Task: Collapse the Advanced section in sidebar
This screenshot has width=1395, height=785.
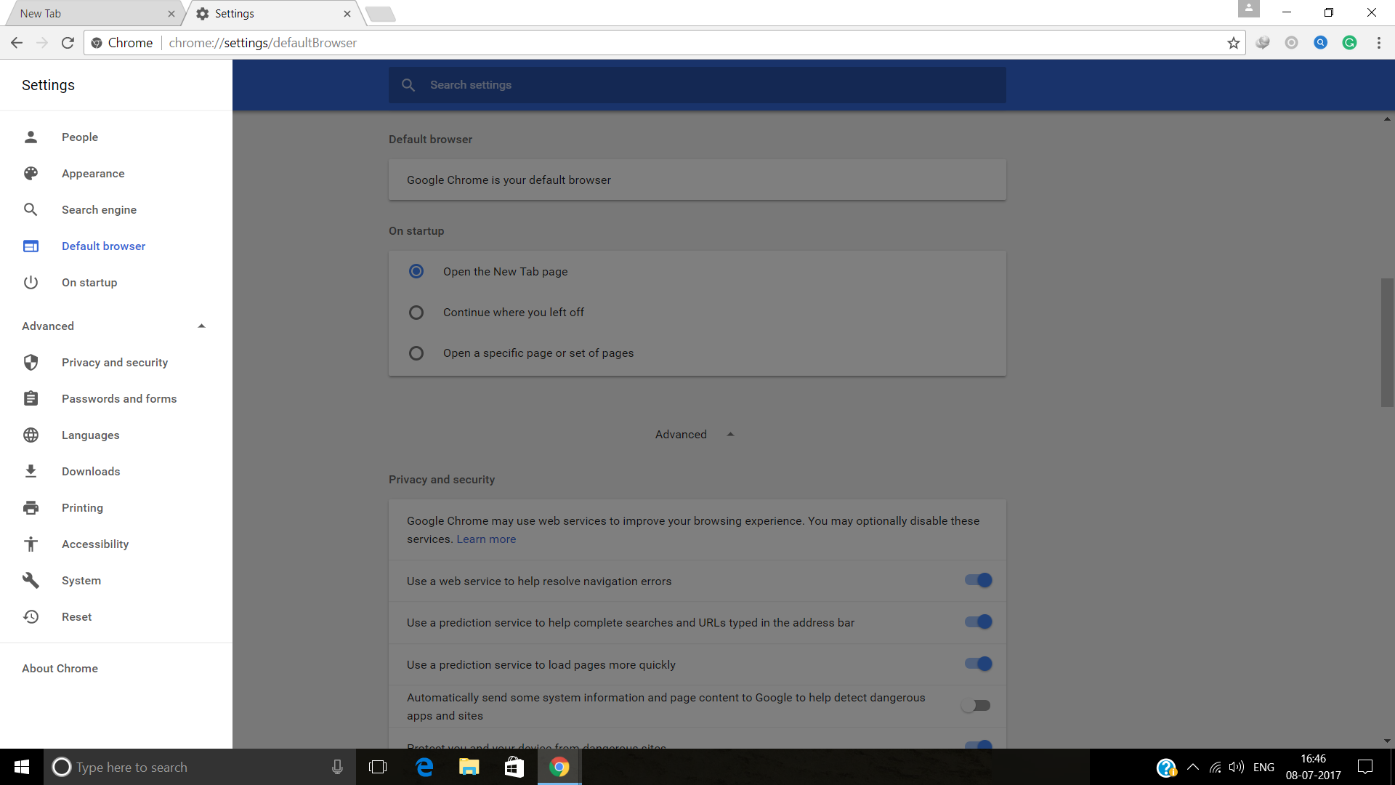Action: tap(201, 326)
